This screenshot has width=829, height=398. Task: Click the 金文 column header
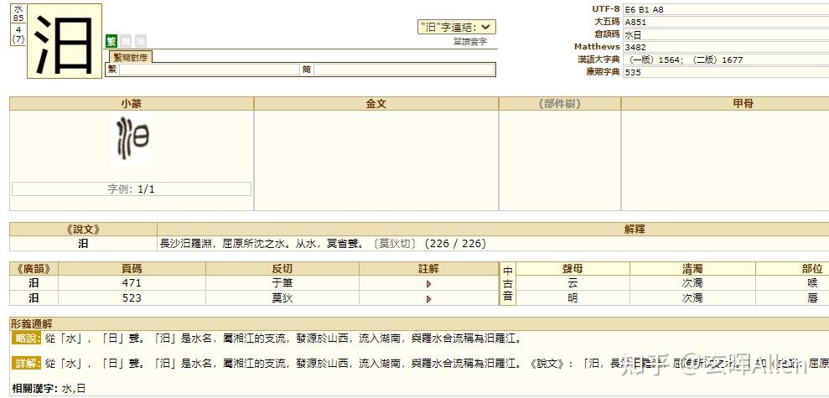pos(376,104)
